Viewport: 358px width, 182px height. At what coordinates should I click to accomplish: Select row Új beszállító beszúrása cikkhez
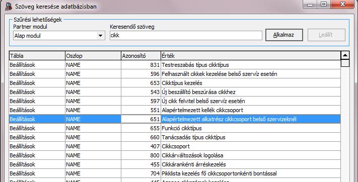175,92
